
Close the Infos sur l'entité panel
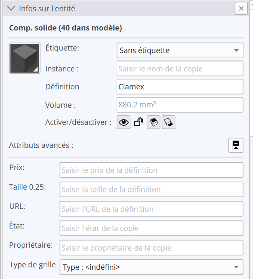241,8
